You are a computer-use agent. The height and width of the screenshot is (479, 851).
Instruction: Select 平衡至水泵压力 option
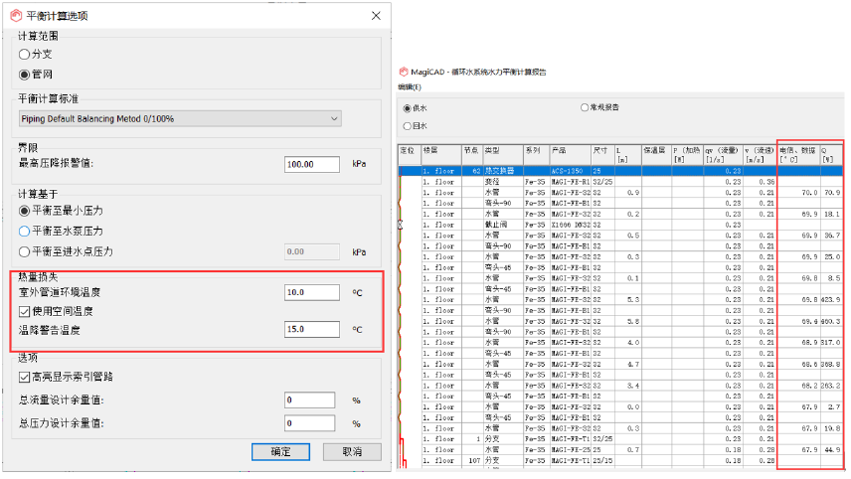coord(24,232)
